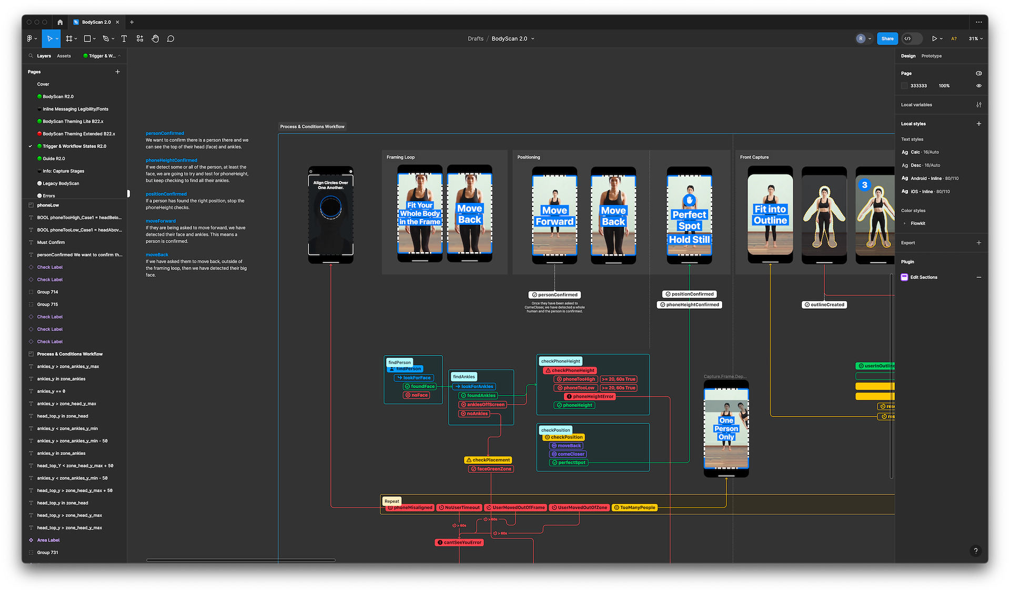Click the 333333 page color swatch
The height and width of the screenshot is (592, 1010).
click(x=904, y=86)
